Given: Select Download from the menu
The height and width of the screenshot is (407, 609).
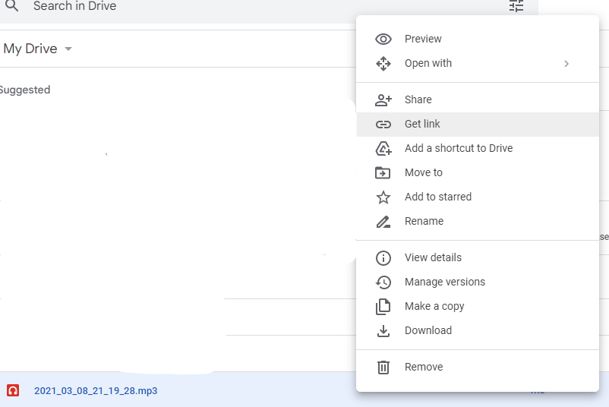Looking at the screenshot, I should [x=478, y=330].
